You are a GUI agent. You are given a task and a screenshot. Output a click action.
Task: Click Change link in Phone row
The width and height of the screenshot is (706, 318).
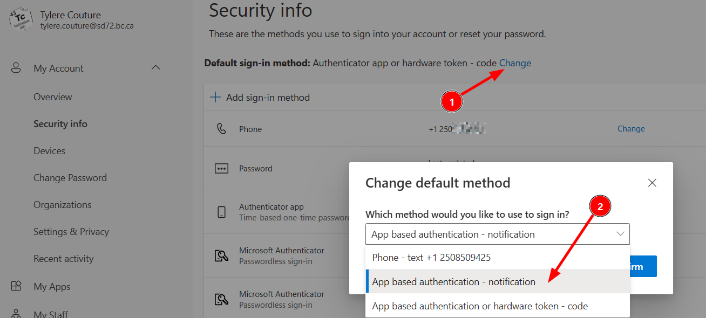tap(631, 129)
